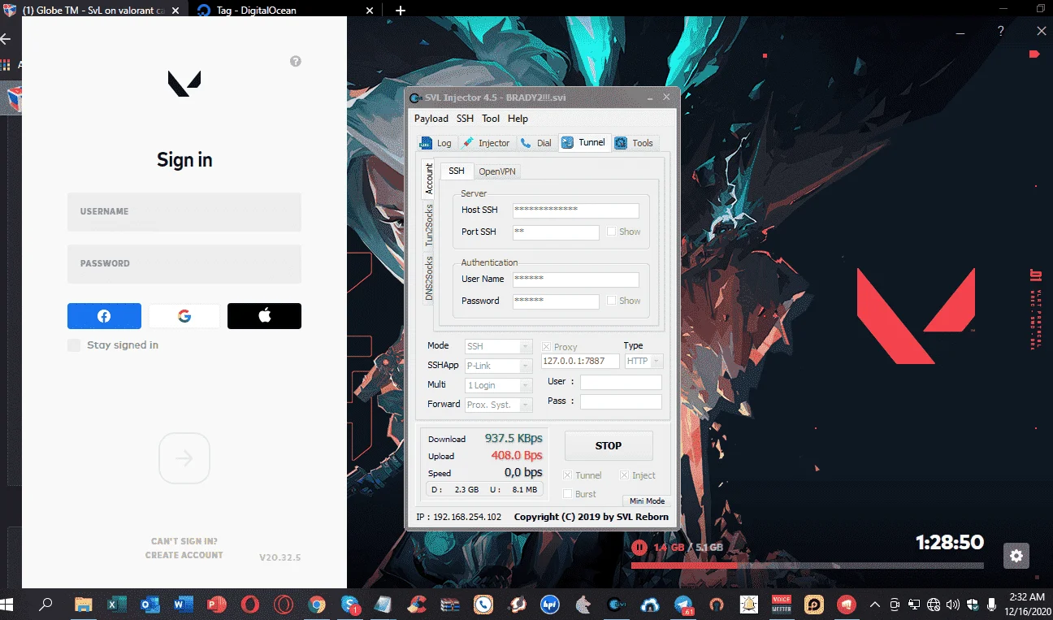Open Excel from the taskbar
Image resolution: width=1053 pixels, height=620 pixels.
point(116,605)
